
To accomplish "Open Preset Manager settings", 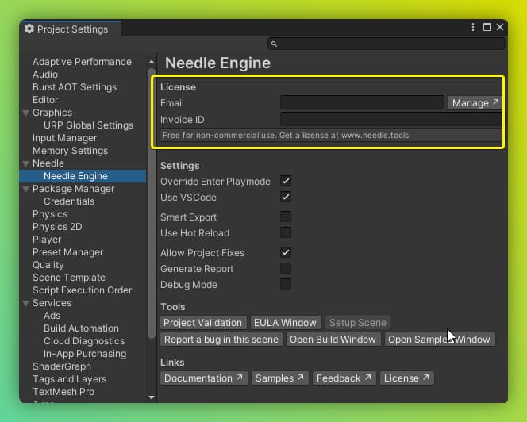I will (x=68, y=252).
